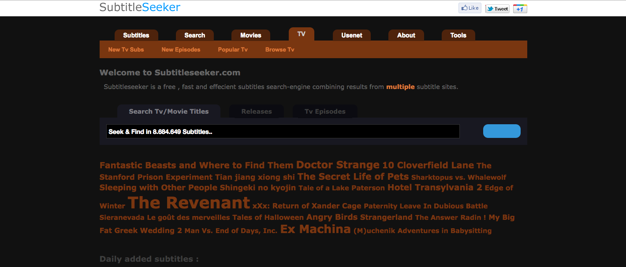Open 10 Cloverfield Lane subtitles
Screen dimensions: 626x267
[428, 166]
